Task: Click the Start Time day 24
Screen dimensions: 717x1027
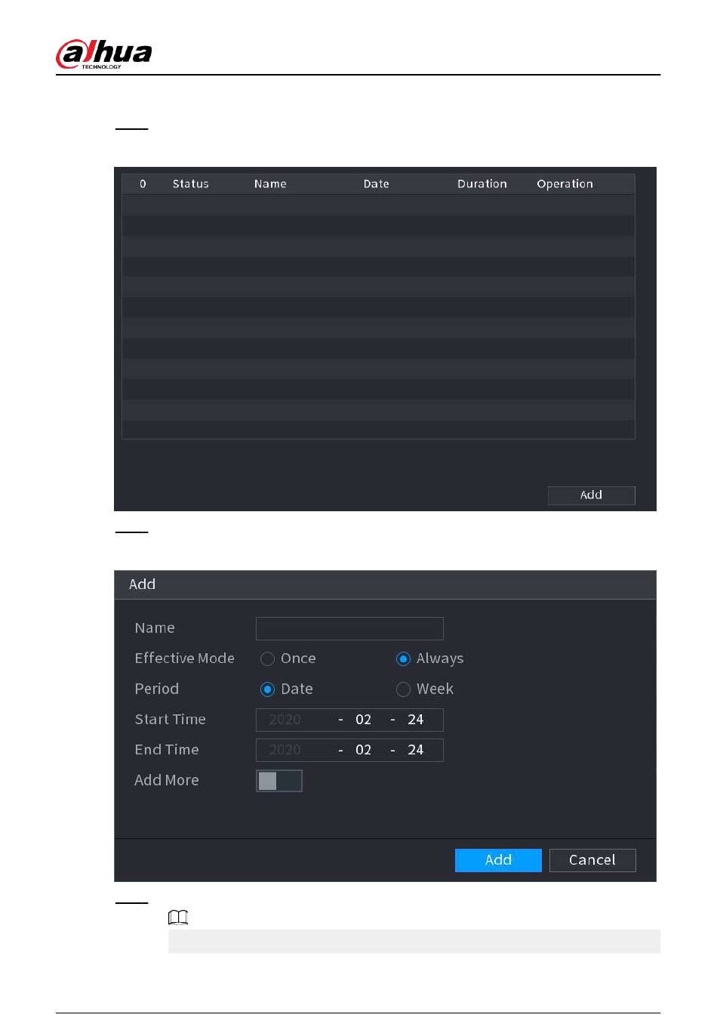Action: pyautogui.click(x=415, y=720)
